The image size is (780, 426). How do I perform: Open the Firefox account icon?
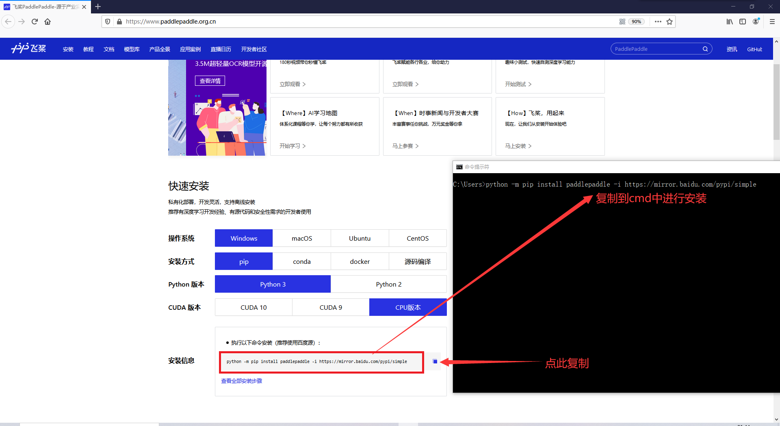coord(756,22)
